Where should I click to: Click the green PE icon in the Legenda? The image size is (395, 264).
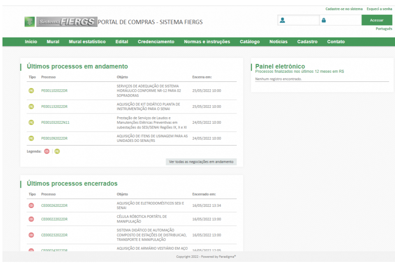coord(57,151)
